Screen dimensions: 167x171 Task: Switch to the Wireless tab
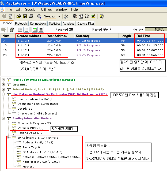click(x=69, y=24)
